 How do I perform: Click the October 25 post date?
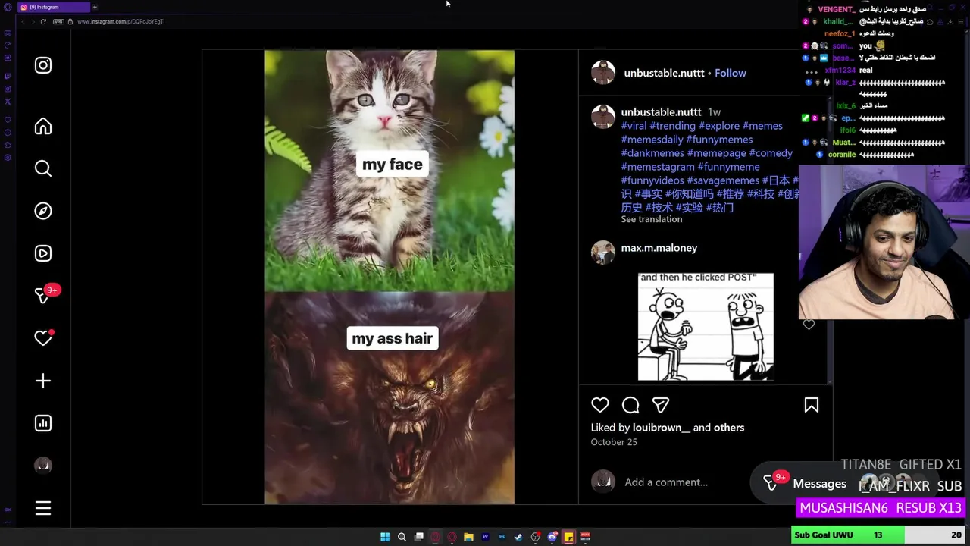pos(614,442)
